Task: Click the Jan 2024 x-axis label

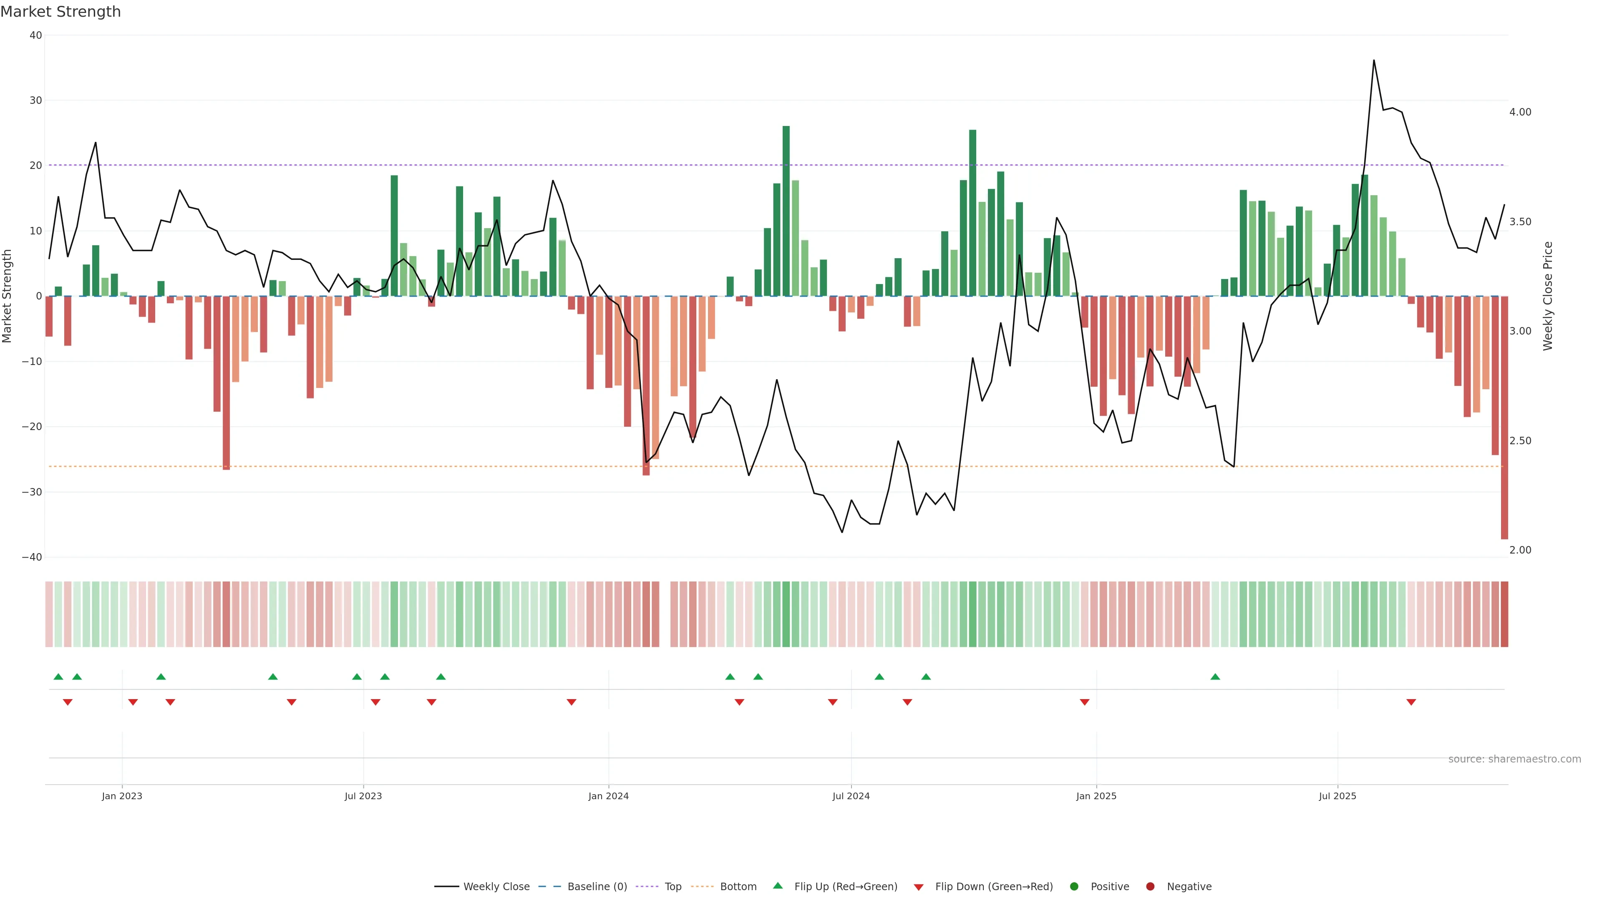Action: point(608,796)
